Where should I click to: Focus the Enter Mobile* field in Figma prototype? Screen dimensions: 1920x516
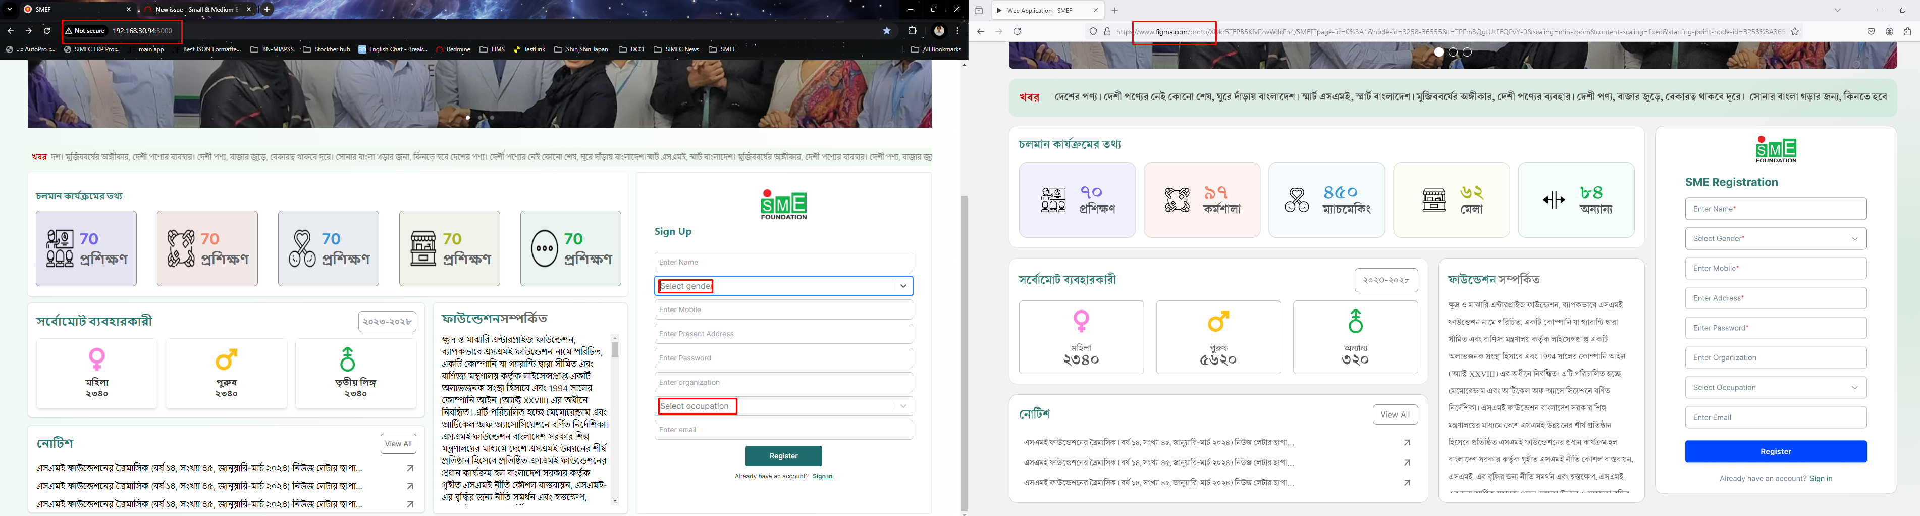[1776, 269]
